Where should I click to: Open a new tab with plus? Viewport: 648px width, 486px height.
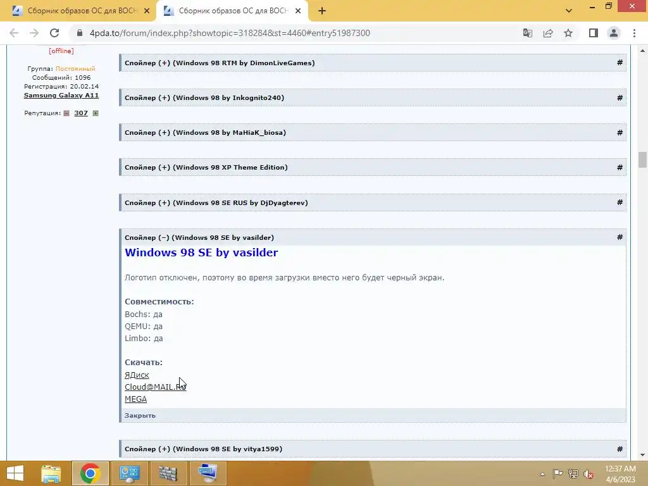(x=322, y=11)
